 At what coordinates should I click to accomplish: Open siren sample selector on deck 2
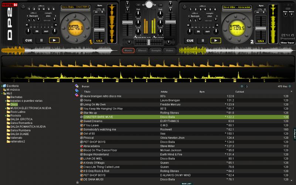[x=210, y=16]
